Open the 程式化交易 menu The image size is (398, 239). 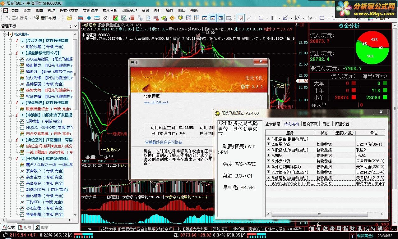[69, 10]
